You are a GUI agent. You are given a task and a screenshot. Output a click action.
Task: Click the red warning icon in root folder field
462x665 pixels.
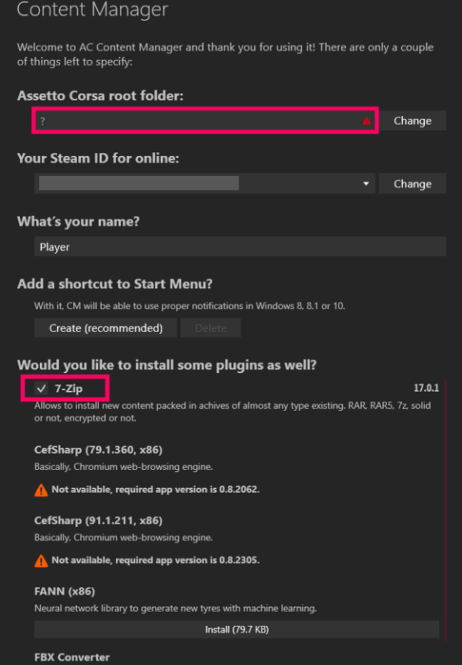367,121
